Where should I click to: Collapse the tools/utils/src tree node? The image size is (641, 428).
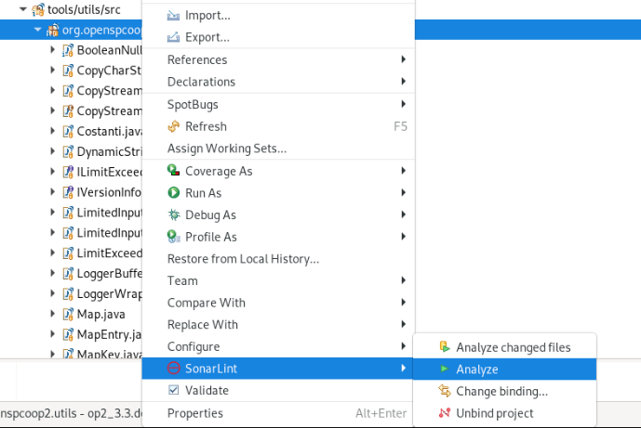point(23,9)
